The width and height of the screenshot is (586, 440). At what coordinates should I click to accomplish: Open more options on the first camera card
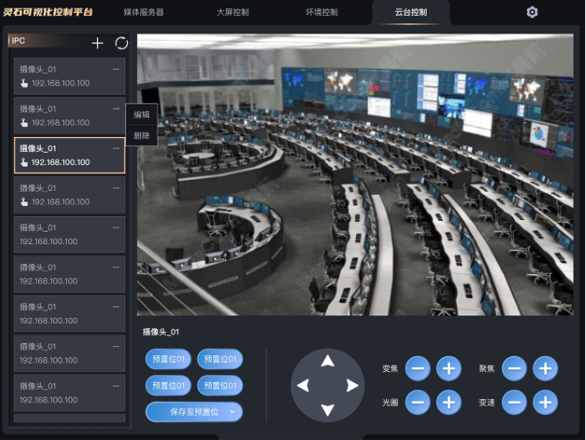coord(116,69)
